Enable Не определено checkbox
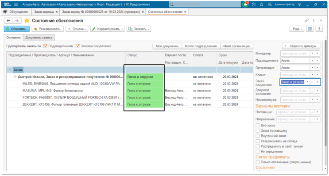 coord(258,152)
